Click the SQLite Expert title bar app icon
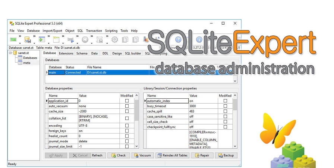This screenshot has height=168, width=334. [12, 23]
